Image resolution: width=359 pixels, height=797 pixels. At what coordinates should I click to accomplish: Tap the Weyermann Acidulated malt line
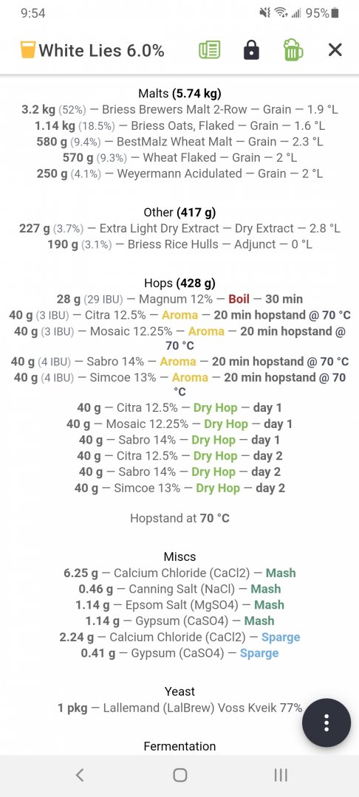coord(179,173)
